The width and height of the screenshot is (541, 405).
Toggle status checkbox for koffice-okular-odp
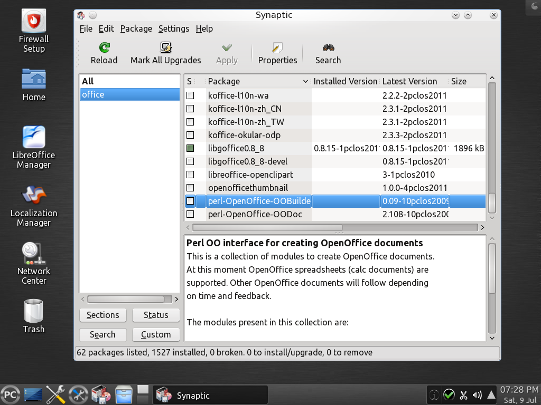(x=190, y=135)
